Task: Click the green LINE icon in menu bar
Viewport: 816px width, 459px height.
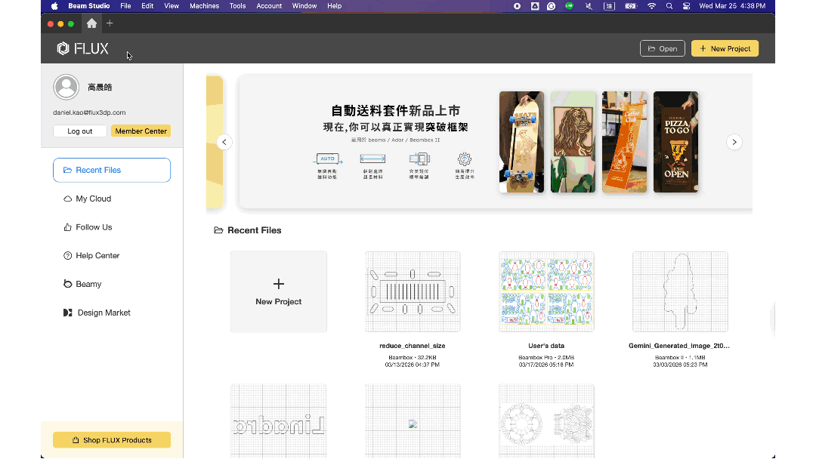Action: pos(570,6)
